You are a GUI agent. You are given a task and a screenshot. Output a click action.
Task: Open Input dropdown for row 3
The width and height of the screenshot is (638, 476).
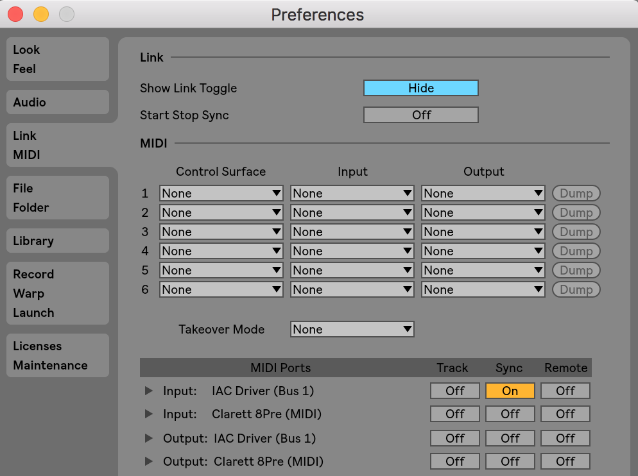tap(352, 232)
